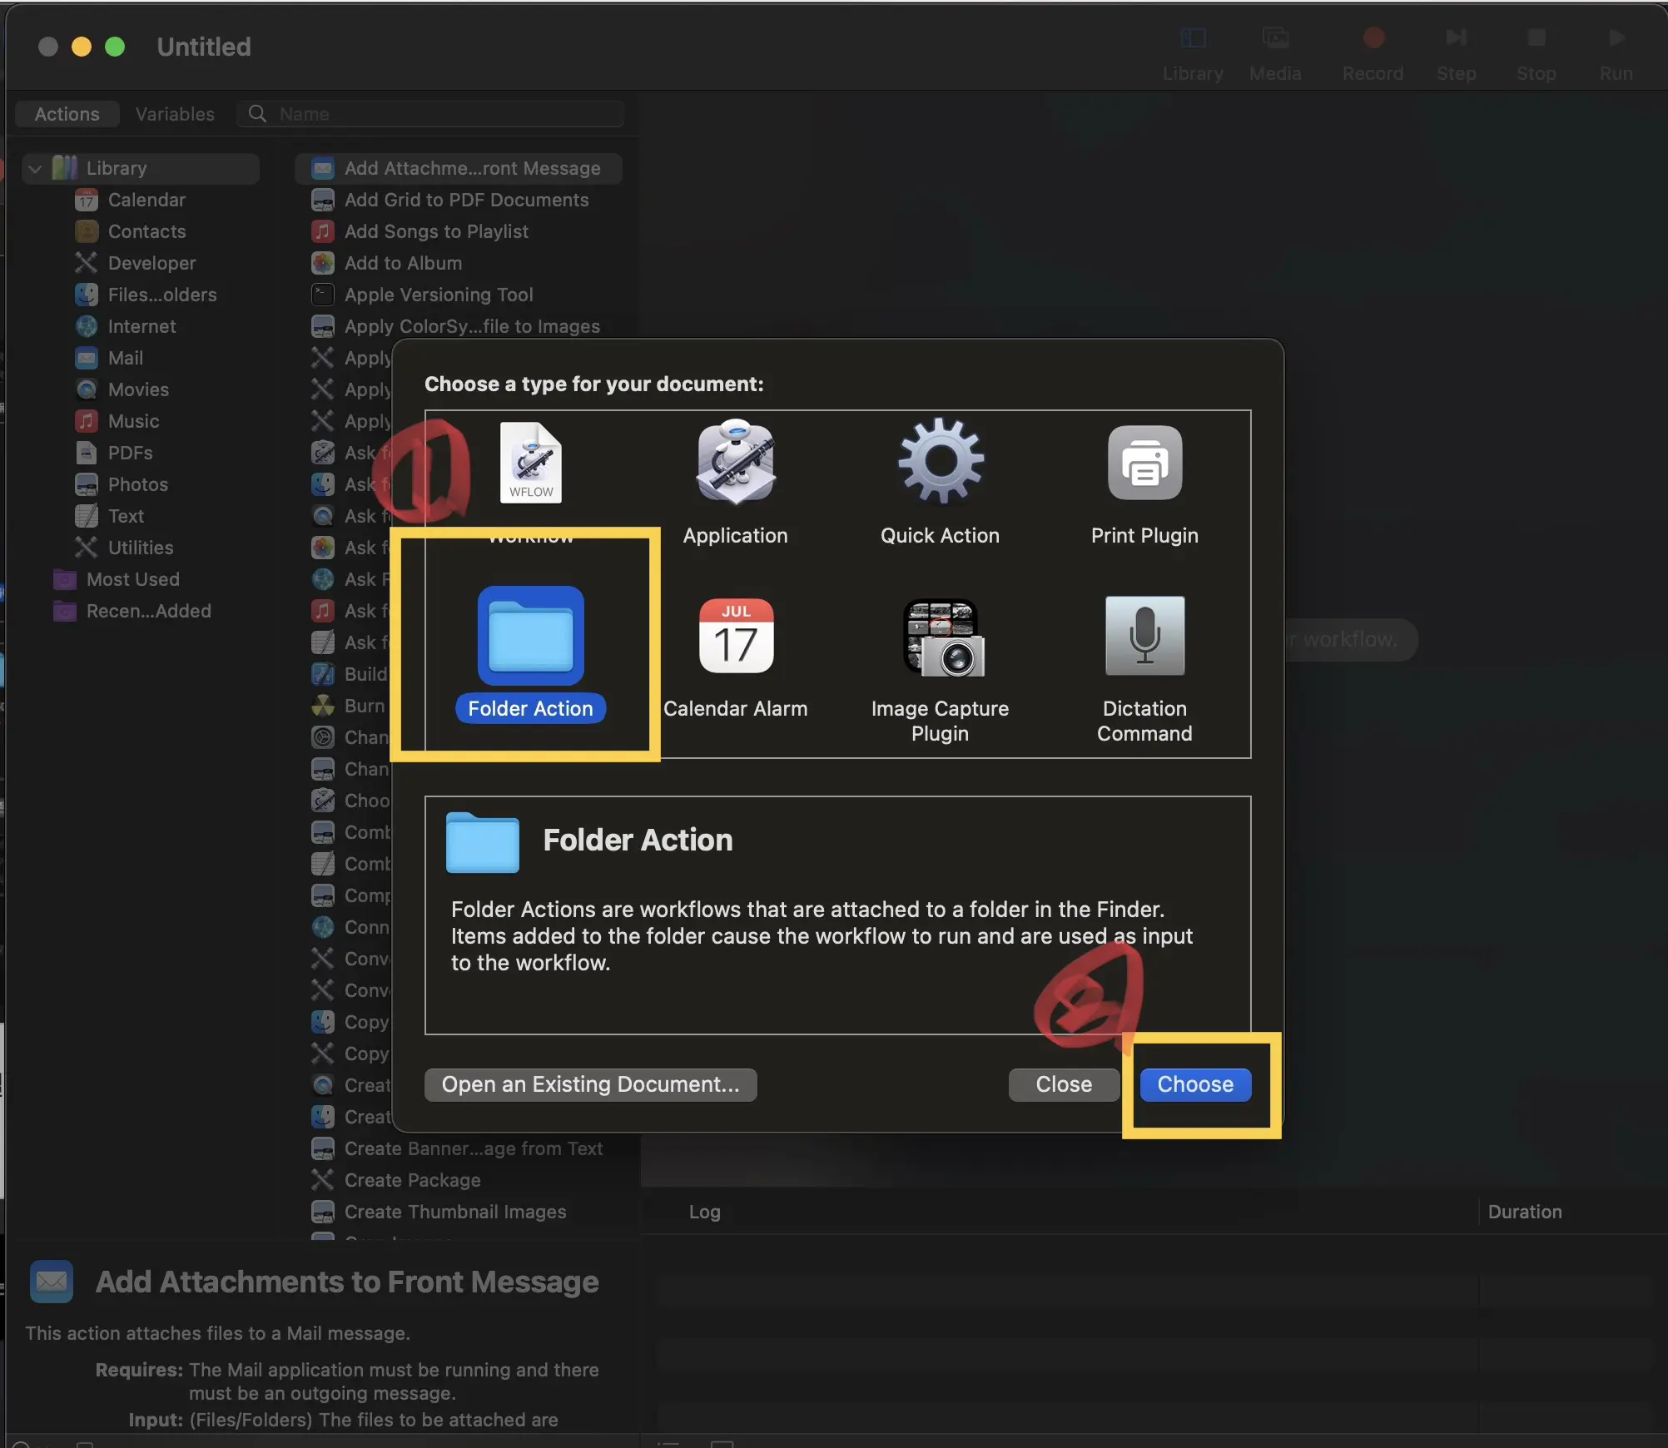
Task: Select the Image Capture Plugin icon
Action: click(x=941, y=637)
